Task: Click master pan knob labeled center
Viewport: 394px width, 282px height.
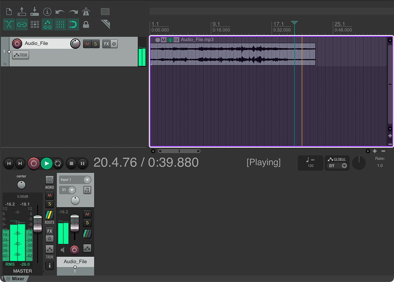Action: pyautogui.click(x=21, y=185)
